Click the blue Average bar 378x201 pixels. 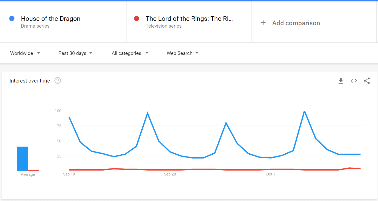tap(22, 159)
